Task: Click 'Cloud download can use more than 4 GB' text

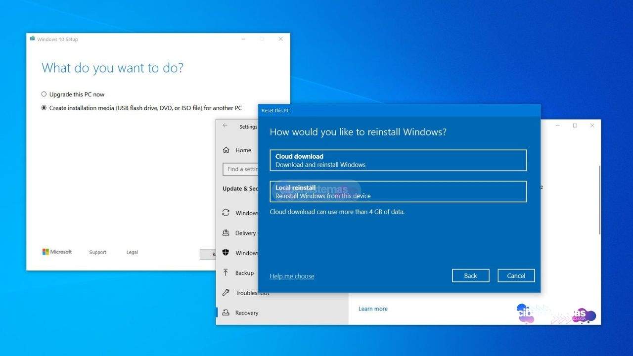Action: pos(337,212)
